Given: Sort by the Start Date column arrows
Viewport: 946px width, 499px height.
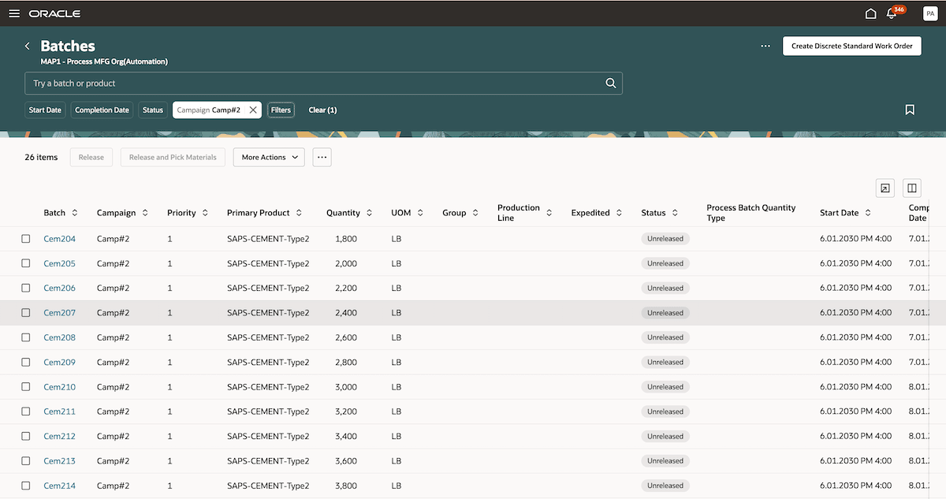Looking at the screenshot, I should pos(868,213).
